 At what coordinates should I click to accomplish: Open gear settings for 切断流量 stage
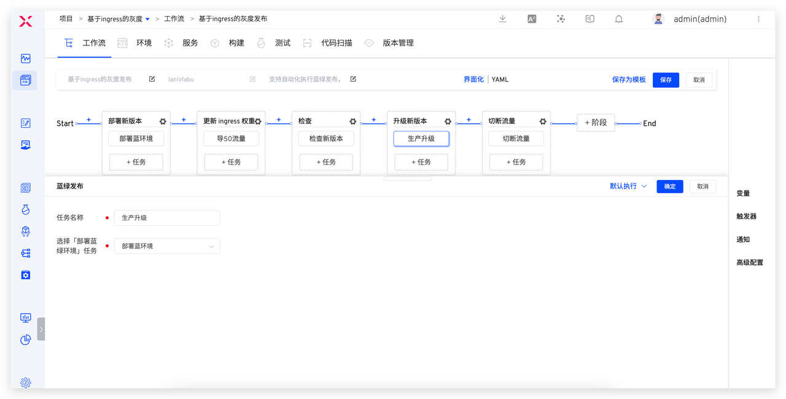pyautogui.click(x=543, y=122)
